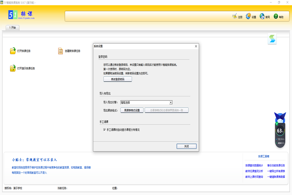
Task: Click the 打开演示排课任务 folder icon
Action: (x=13, y=68)
